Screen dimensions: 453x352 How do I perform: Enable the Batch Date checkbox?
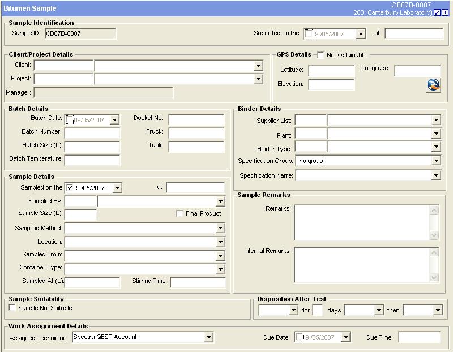click(69, 119)
